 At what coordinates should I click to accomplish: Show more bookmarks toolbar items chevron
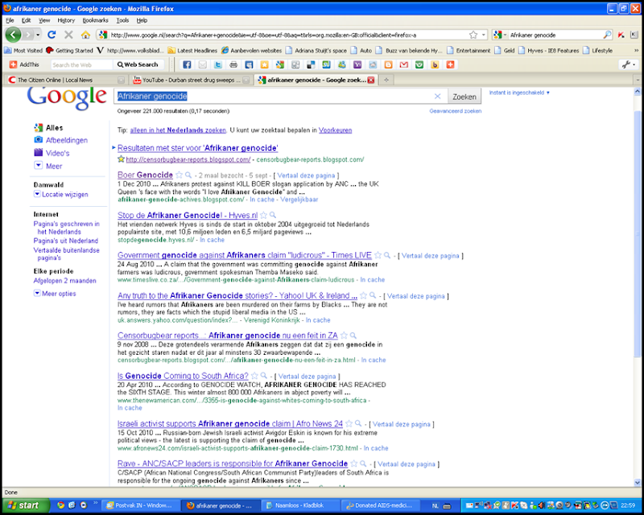pos(636,51)
